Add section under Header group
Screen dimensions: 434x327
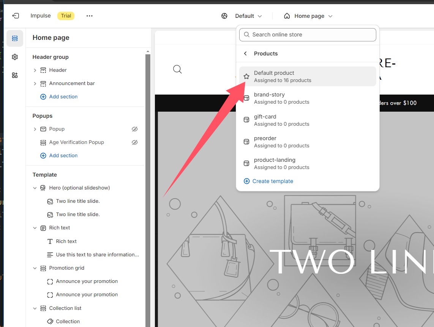(x=59, y=96)
